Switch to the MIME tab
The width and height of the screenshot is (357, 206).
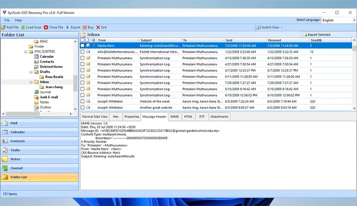pyautogui.click(x=175, y=117)
